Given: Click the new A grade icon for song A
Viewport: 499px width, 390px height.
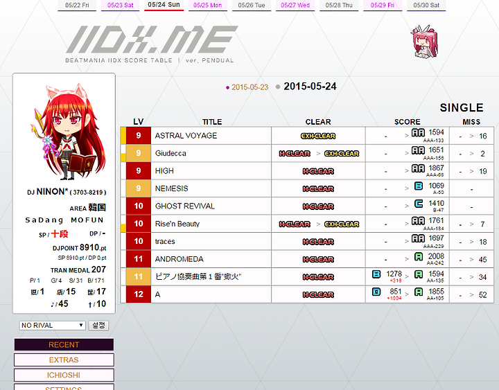Looking at the screenshot, I should [x=419, y=292].
